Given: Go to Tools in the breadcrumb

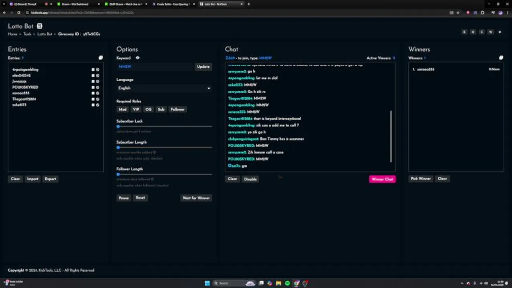Looking at the screenshot, I should coord(27,34).
